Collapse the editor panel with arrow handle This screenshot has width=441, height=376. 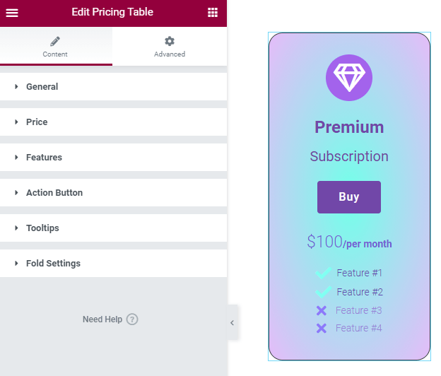(233, 322)
